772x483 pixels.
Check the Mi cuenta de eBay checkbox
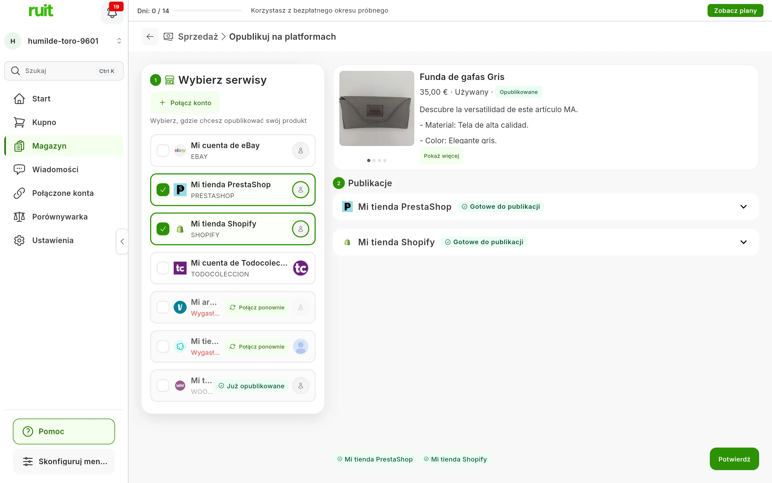click(163, 151)
